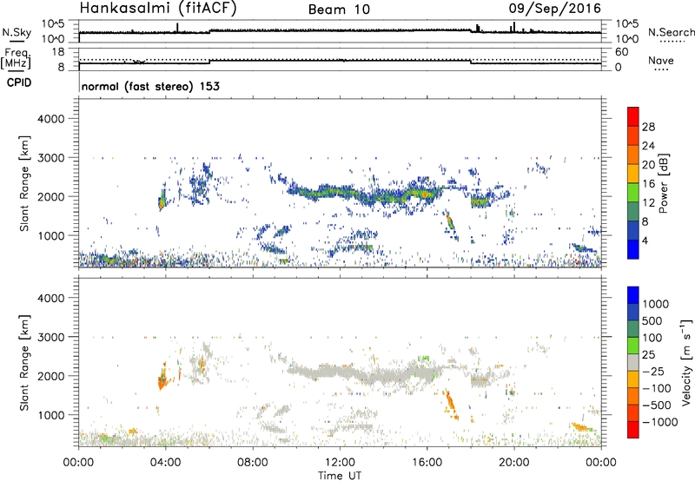Click the 'Time UT' axis label
This screenshot has height=481, width=695.
click(340, 476)
